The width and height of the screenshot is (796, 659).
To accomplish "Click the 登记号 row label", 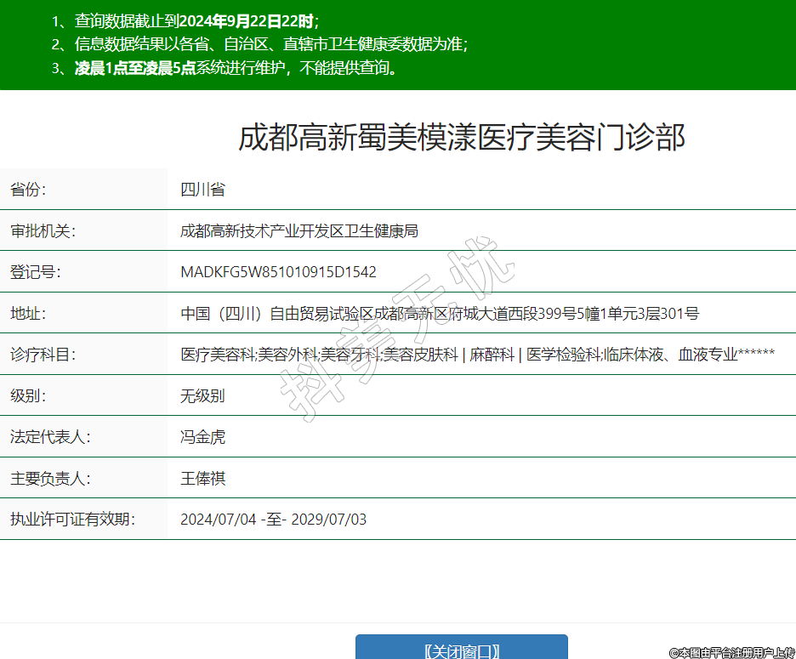I will coord(35,272).
